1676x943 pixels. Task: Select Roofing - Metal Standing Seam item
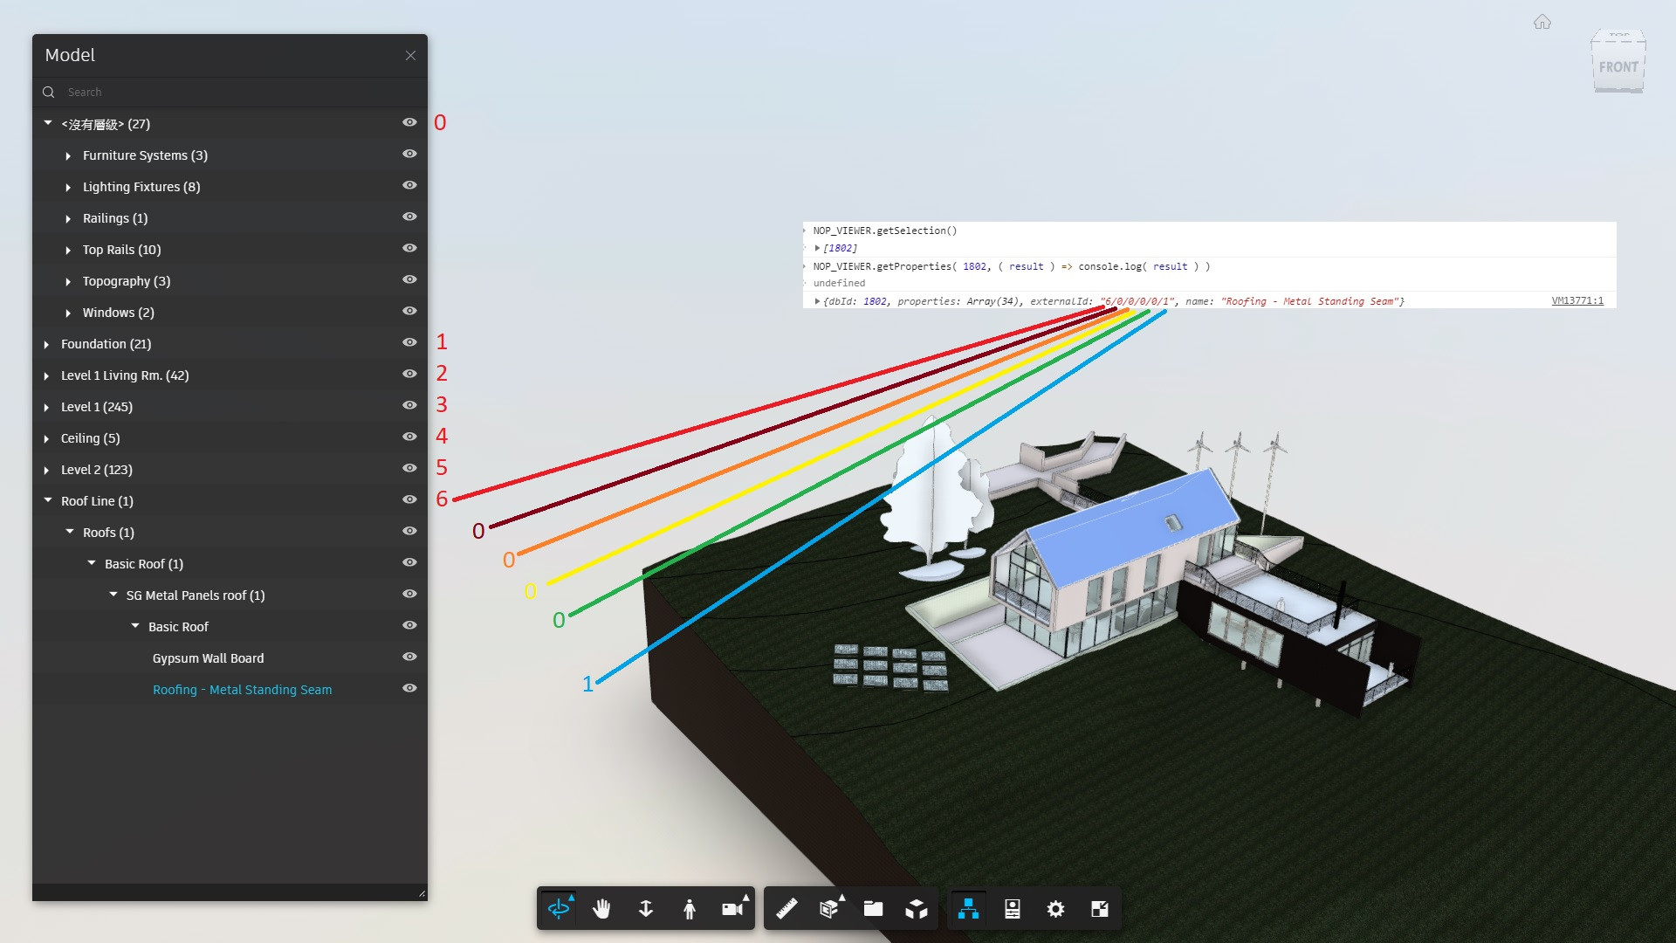pyautogui.click(x=242, y=690)
